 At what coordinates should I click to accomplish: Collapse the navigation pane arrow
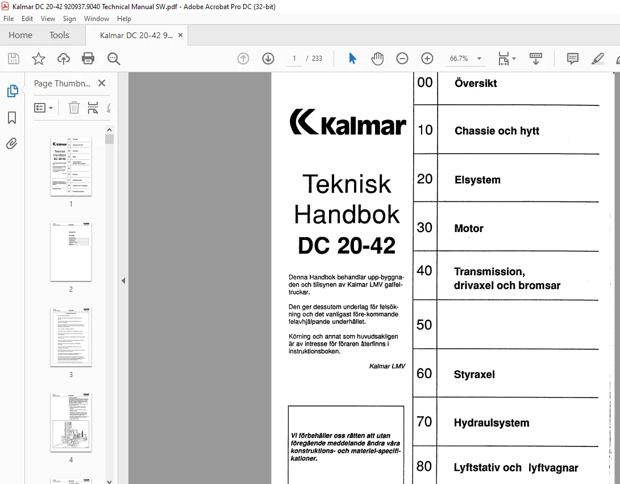point(123,280)
